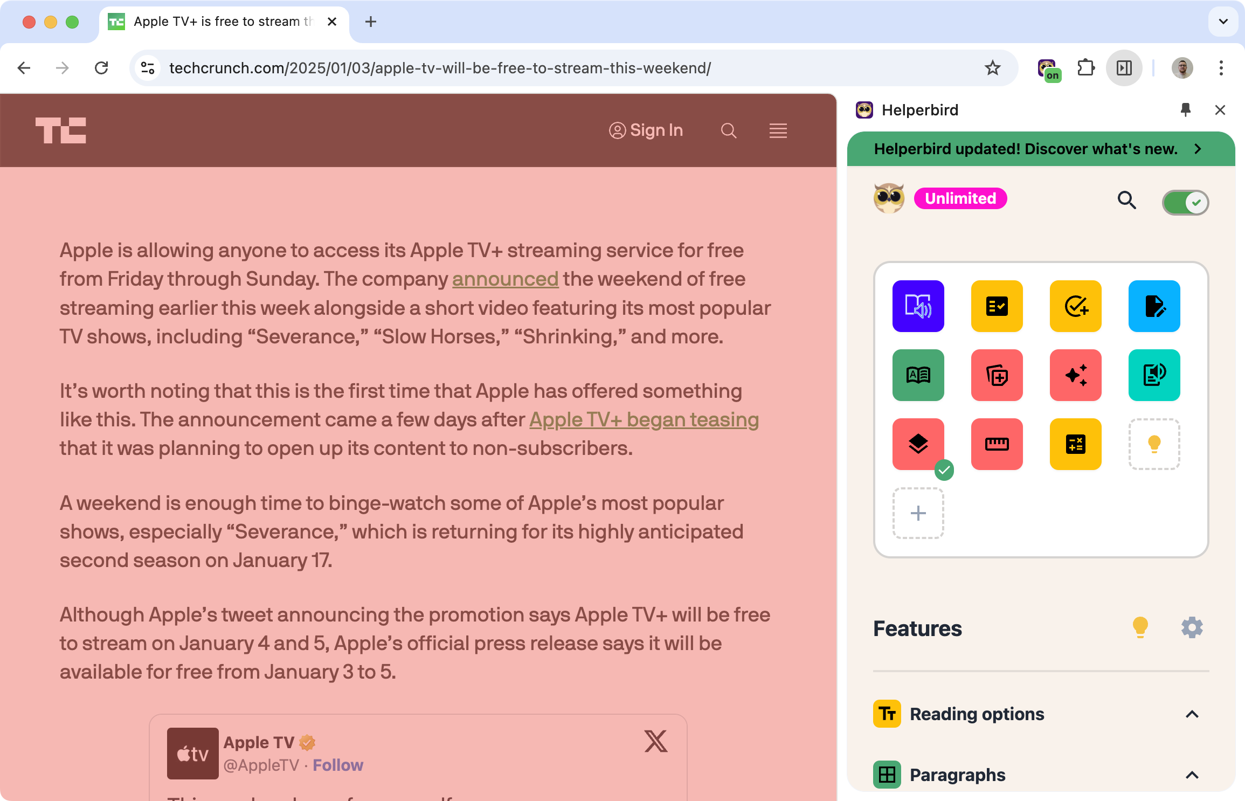The height and width of the screenshot is (801, 1245).
Task: Collapse the Paragraphs section
Action: tap(1192, 775)
